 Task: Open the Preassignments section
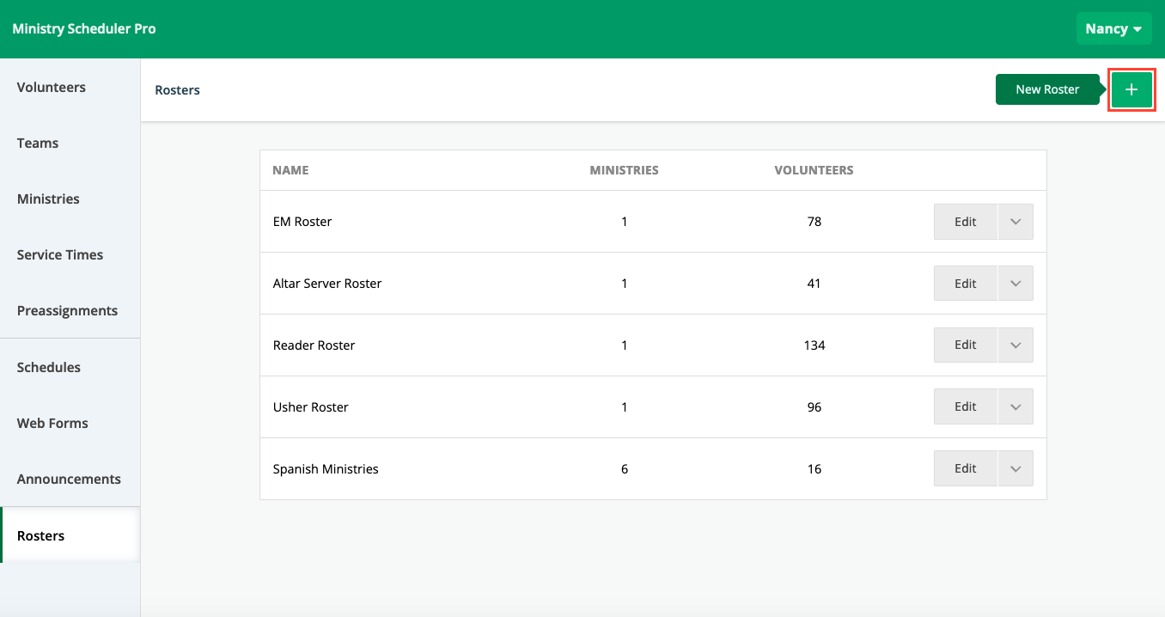(67, 311)
